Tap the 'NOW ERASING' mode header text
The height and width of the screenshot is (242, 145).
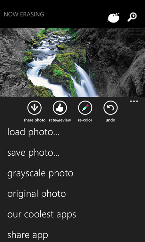tap(24, 14)
